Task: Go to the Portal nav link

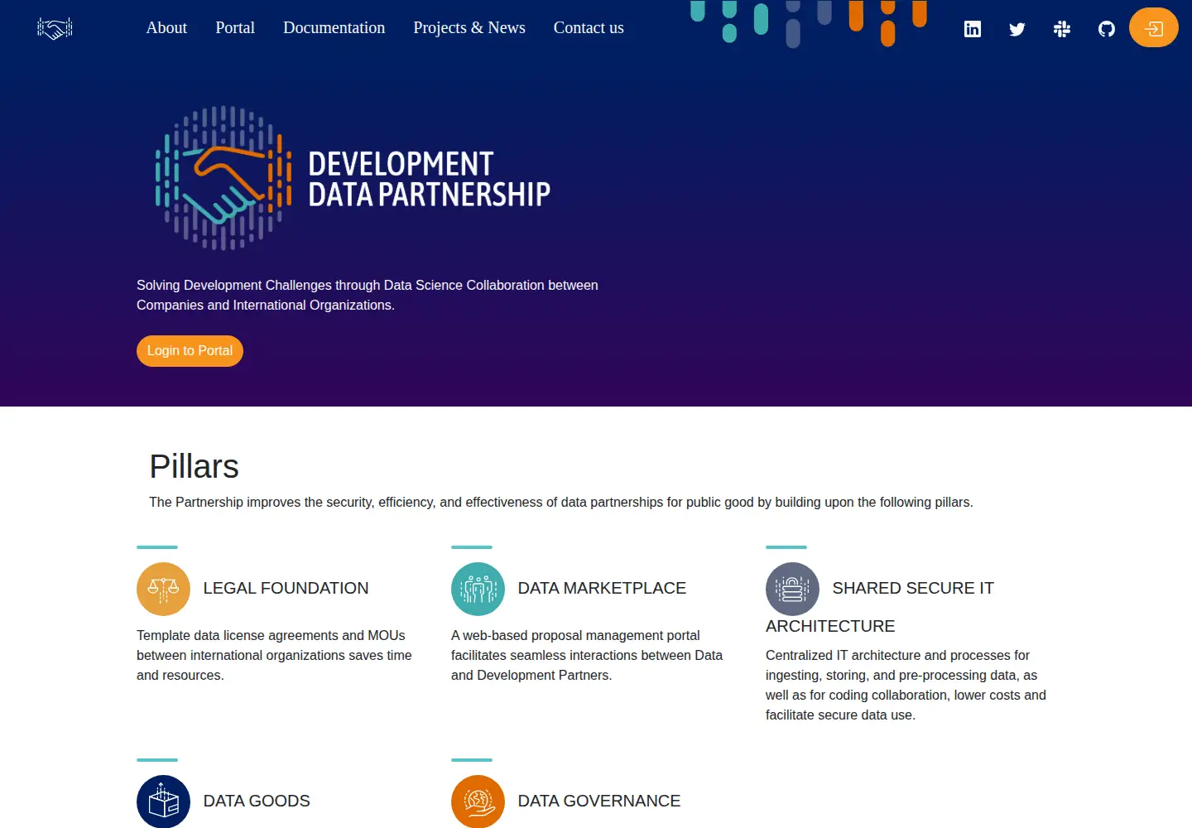Action: [235, 27]
